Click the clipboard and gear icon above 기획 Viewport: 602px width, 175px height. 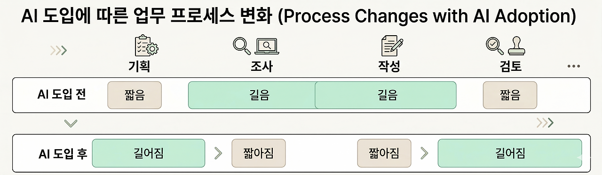pos(146,46)
